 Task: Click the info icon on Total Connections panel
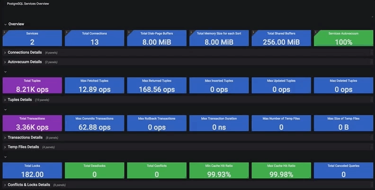[66, 32]
